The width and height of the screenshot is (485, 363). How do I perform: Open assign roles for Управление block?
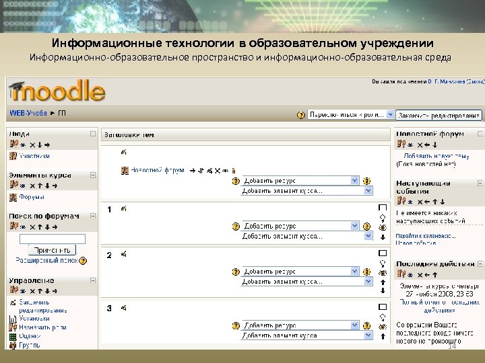[x=14, y=290]
